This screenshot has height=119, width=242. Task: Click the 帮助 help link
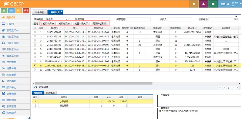(223, 4)
